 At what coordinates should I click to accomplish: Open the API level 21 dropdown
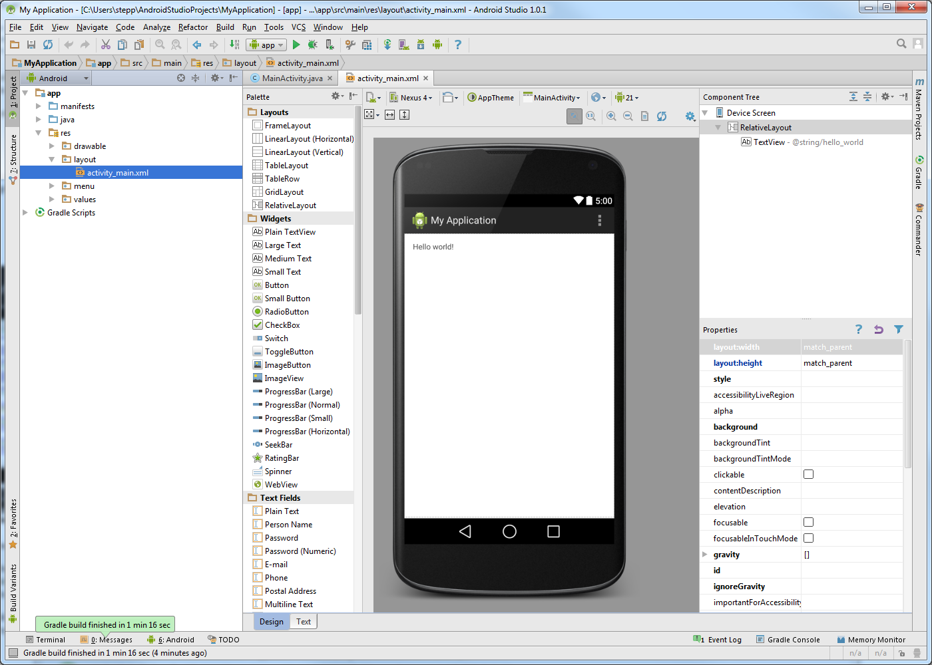[x=626, y=97]
